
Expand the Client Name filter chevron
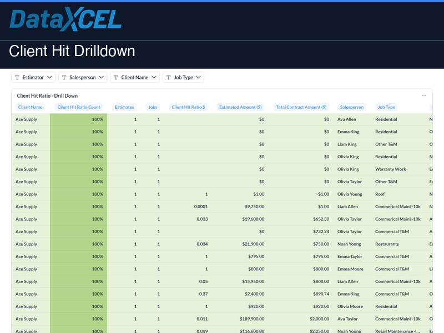tap(154, 77)
